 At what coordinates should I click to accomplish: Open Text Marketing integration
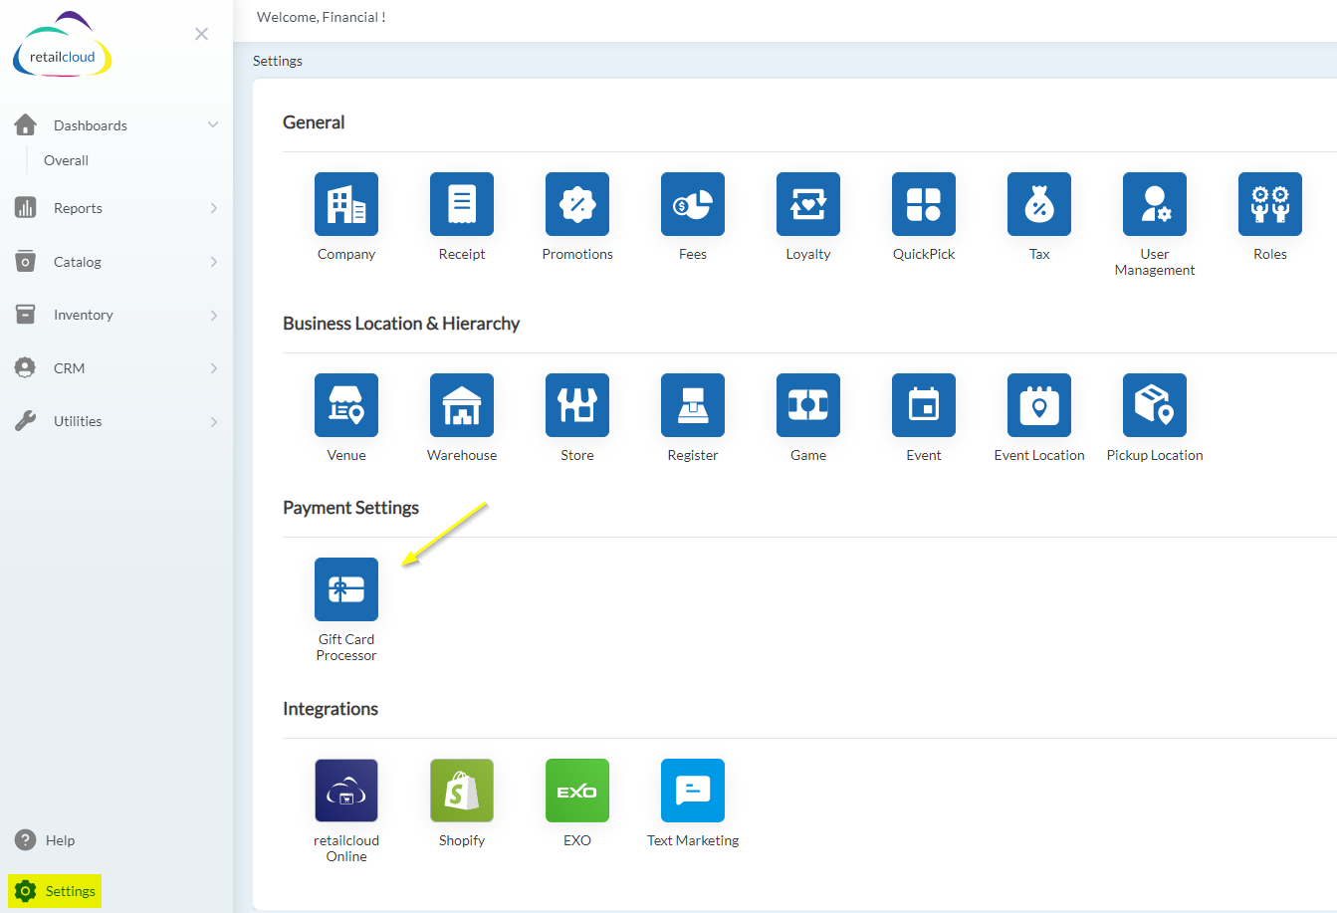693,791
